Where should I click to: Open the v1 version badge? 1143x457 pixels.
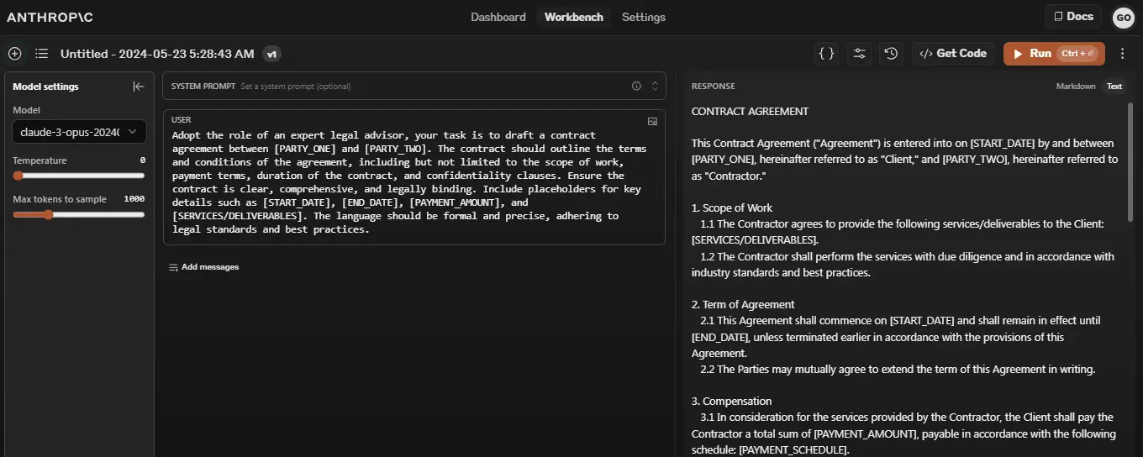271,54
